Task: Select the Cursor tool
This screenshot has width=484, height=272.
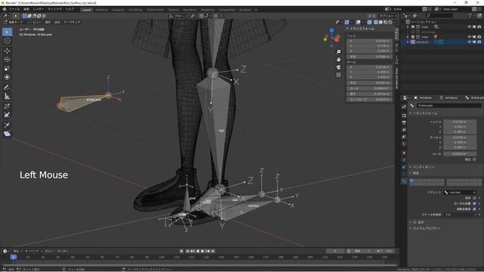Action: (7, 41)
